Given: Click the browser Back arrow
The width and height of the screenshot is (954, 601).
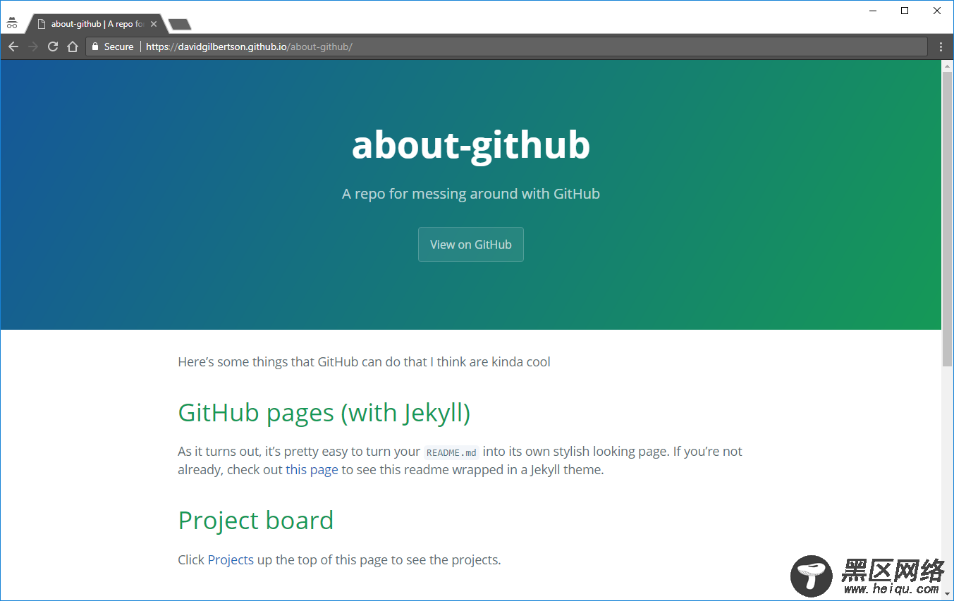Looking at the screenshot, I should pyautogui.click(x=13, y=47).
